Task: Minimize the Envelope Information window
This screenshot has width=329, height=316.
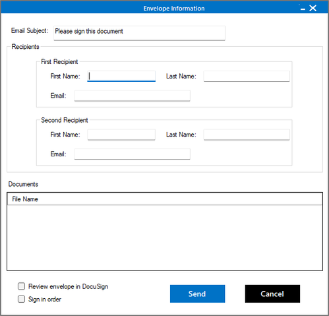Action: [303, 9]
